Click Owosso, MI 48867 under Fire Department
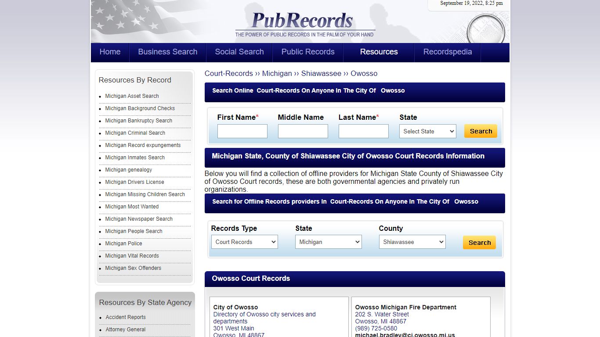 coord(381,321)
